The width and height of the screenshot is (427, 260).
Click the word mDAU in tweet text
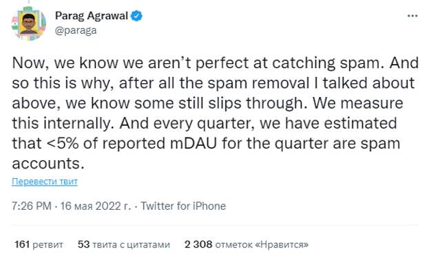(193, 143)
